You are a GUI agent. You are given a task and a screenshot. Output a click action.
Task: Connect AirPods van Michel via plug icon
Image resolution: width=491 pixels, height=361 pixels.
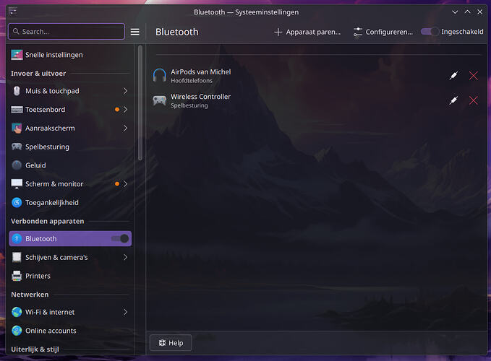[x=453, y=75]
